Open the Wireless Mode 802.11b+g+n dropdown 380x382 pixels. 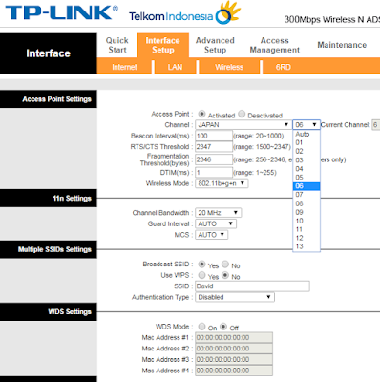pyautogui.click(x=222, y=183)
